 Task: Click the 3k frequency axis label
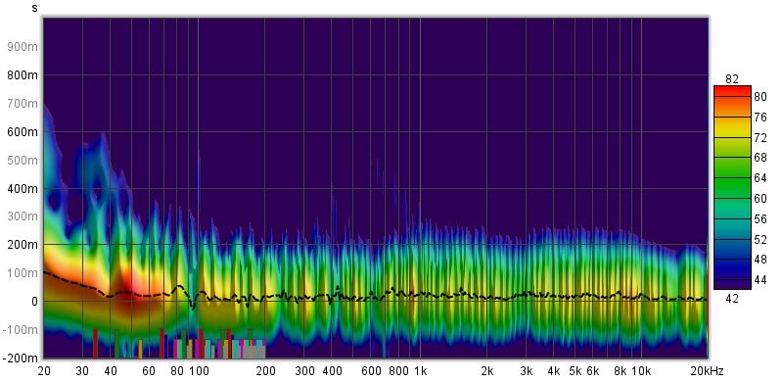[526, 371]
